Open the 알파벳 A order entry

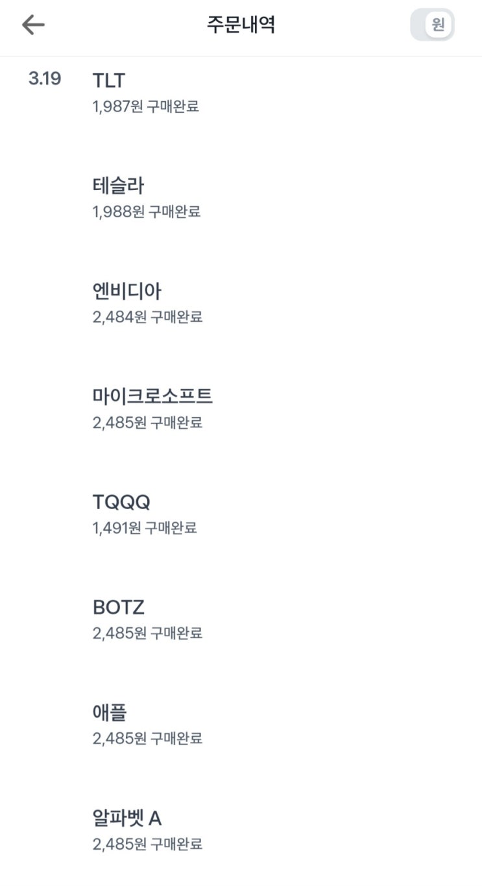click(127, 819)
